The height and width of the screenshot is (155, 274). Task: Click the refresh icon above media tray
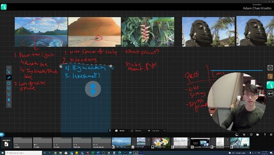251,134
